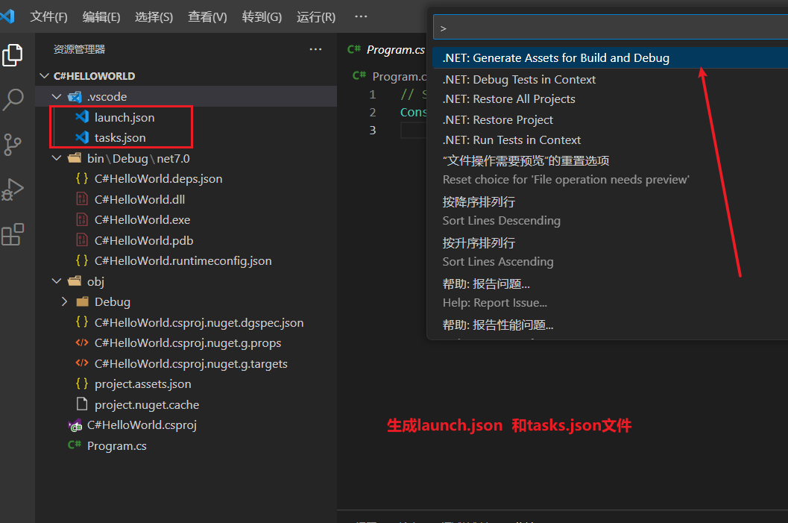Open the 文件(F) menu
Screen dimensions: 788x523
click(x=48, y=16)
